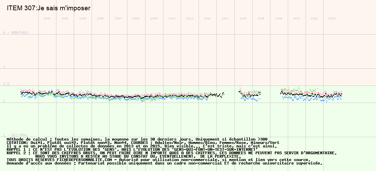Select the 2011 year label
This screenshot has height=171, width=376.
pyautogui.click(x=189, y=18)
